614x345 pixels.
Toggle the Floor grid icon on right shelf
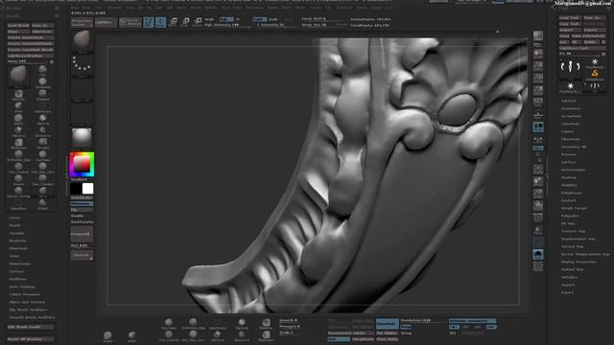click(x=538, y=115)
